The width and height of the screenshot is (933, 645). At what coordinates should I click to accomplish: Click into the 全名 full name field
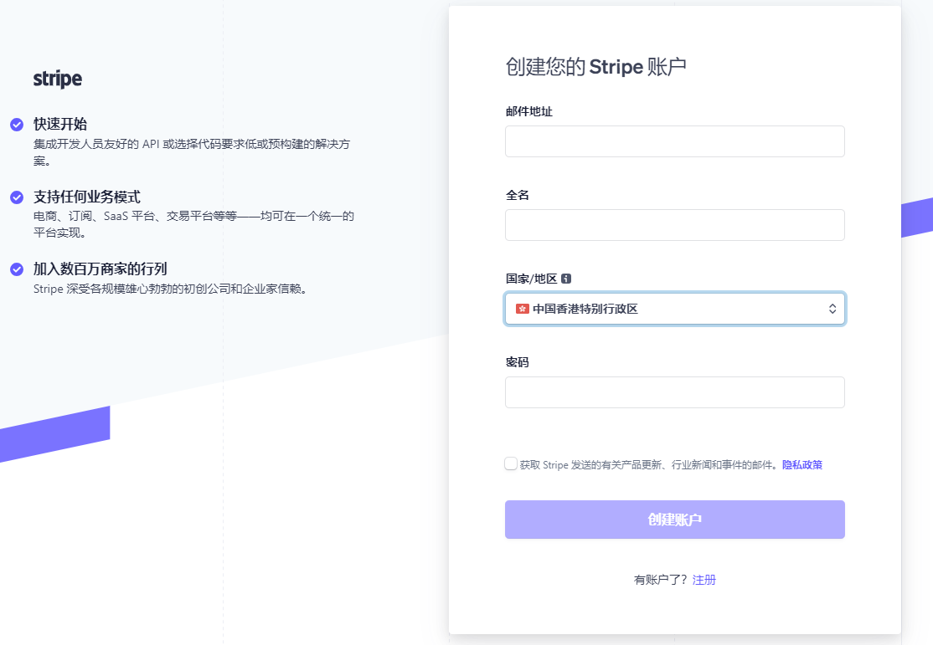click(674, 225)
